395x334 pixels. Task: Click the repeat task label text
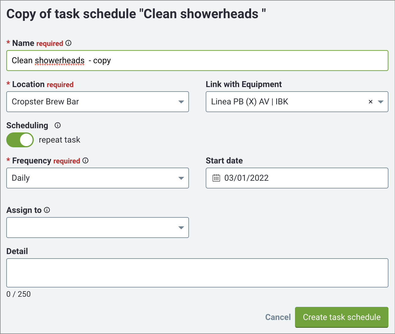[59, 140]
